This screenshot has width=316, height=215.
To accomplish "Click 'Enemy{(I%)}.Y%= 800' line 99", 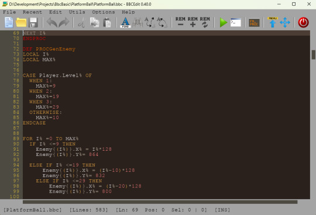I will pyautogui.click(x=80, y=191).
